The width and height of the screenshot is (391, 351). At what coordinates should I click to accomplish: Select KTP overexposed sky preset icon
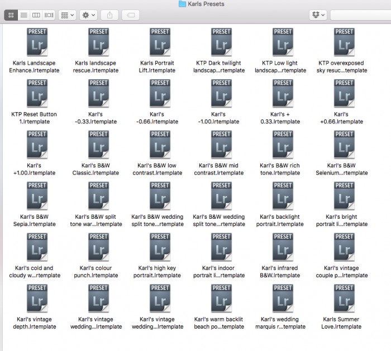(344, 42)
